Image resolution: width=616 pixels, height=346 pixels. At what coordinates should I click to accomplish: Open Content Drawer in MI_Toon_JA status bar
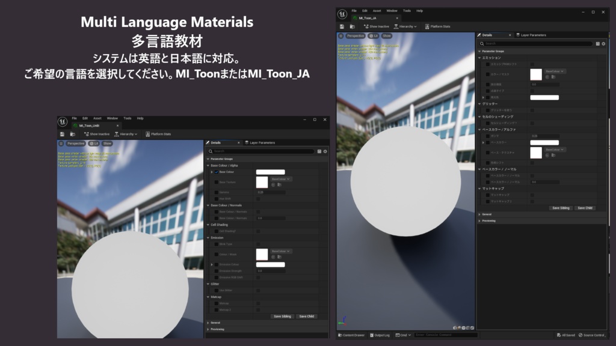(x=351, y=335)
